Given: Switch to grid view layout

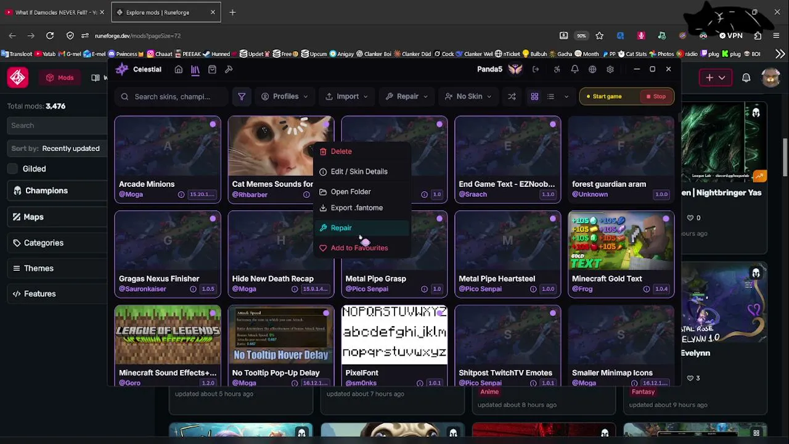Looking at the screenshot, I should [x=534, y=97].
